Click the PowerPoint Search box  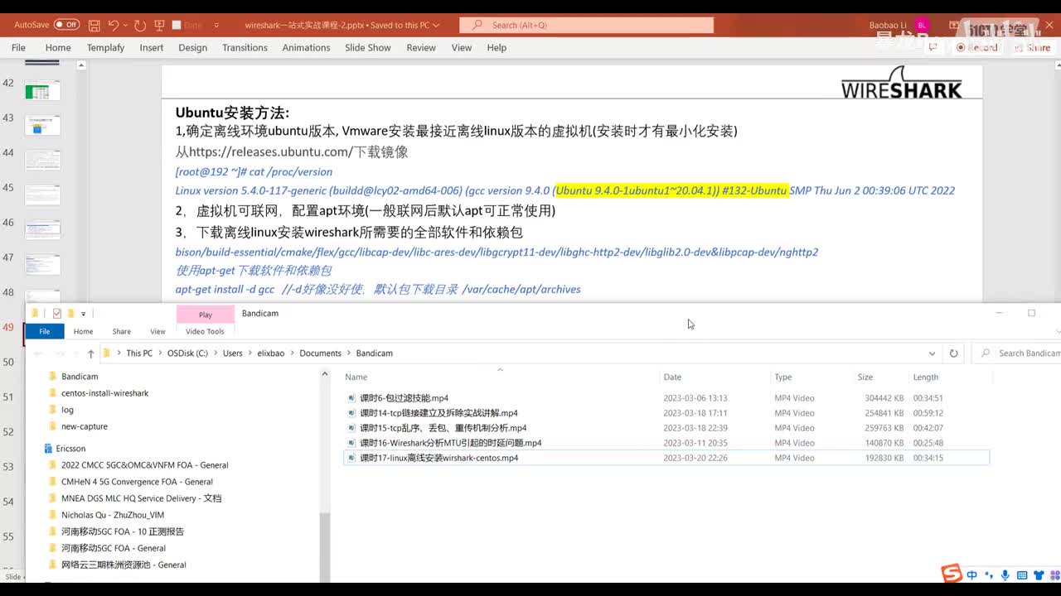point(586,25)
